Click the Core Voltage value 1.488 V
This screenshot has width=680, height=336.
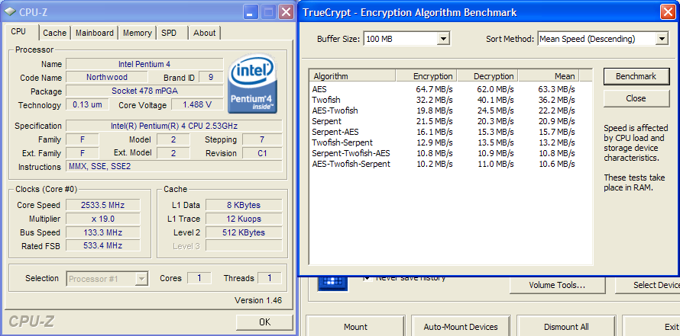(x=197, y=104)
